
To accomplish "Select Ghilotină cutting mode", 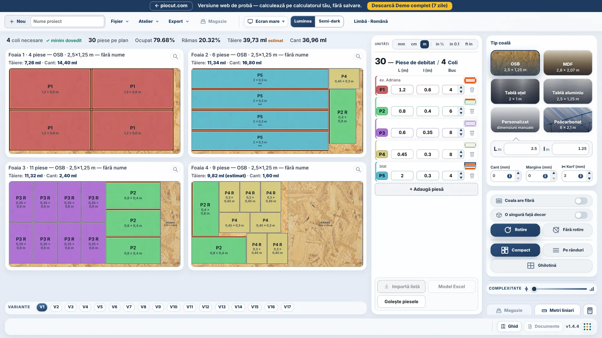I will (541, 266).
